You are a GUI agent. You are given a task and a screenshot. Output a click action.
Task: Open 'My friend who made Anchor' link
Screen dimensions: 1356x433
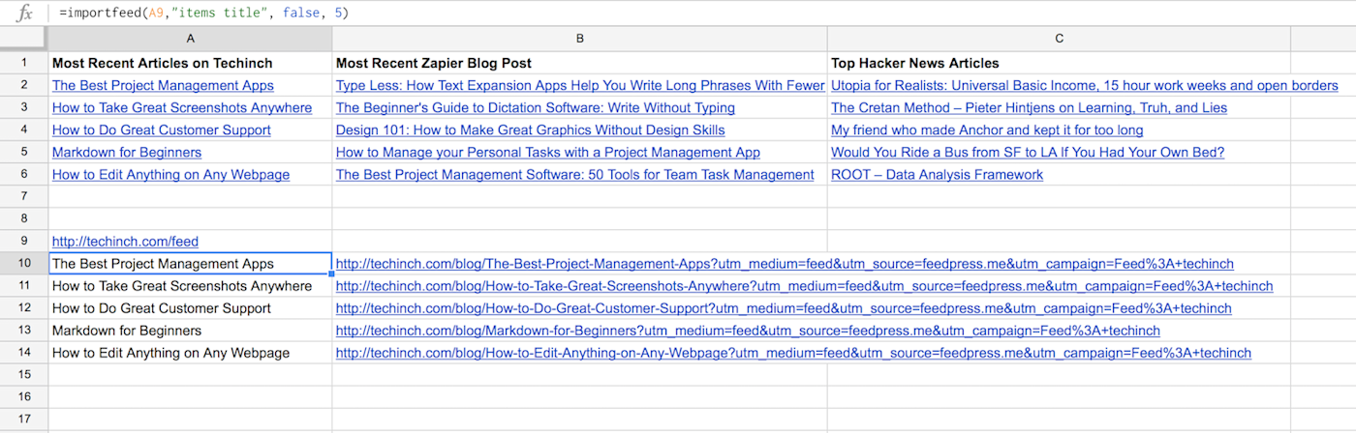pyautogui.click(x=987, y=130)
